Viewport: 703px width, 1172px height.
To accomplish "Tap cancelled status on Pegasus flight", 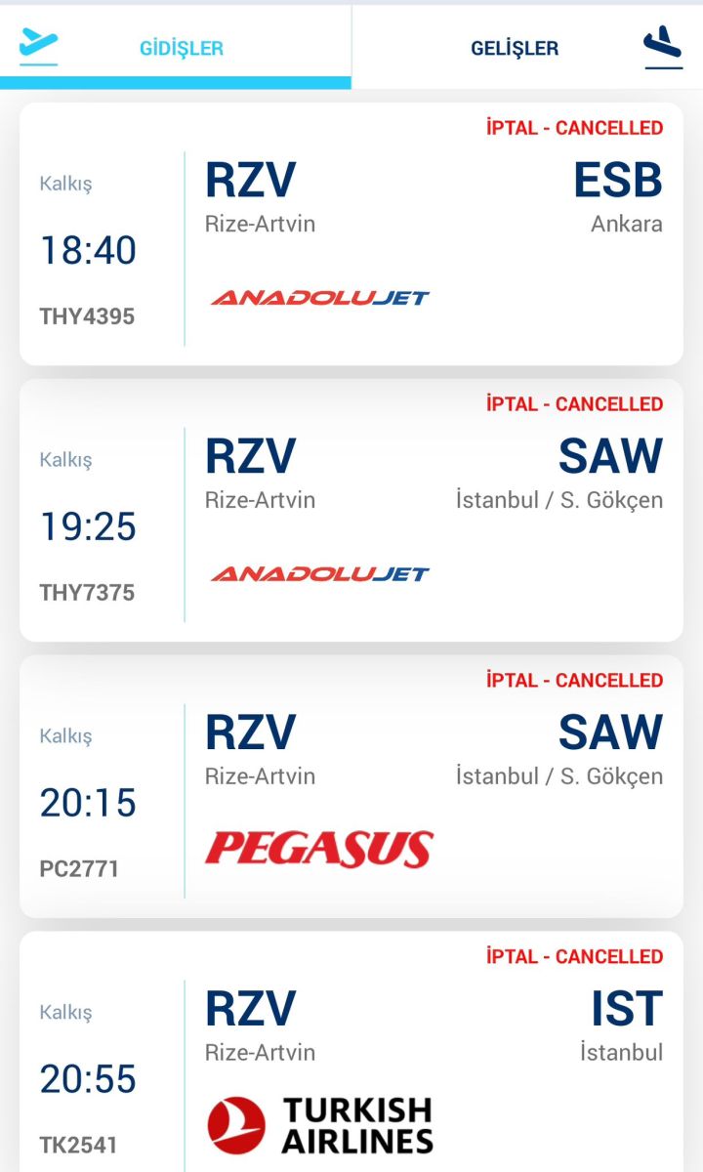I will coord(574,680).
